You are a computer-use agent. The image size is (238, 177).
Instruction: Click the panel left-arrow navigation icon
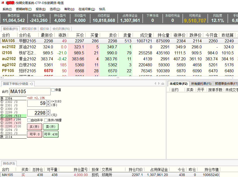[x=155, y=84]
